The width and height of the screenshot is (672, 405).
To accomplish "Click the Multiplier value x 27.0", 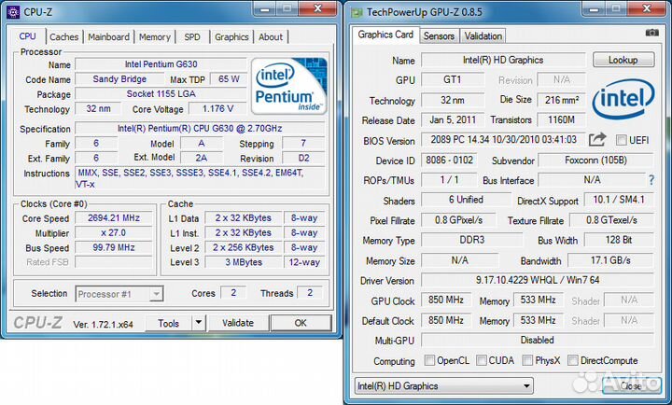I will 114,232.
